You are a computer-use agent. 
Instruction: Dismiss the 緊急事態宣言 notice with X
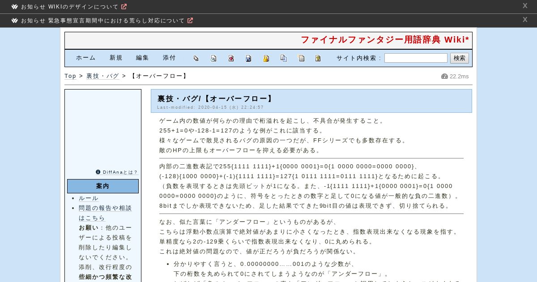525,20
